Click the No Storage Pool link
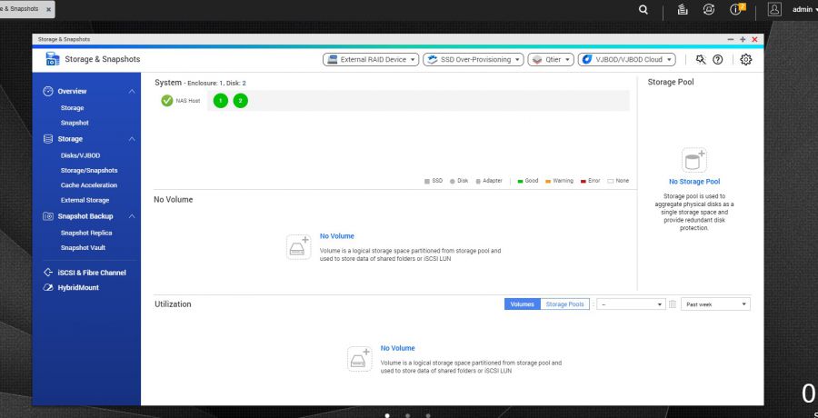The height and width of the screenshot is (418, 818). [x=694, y=182]
